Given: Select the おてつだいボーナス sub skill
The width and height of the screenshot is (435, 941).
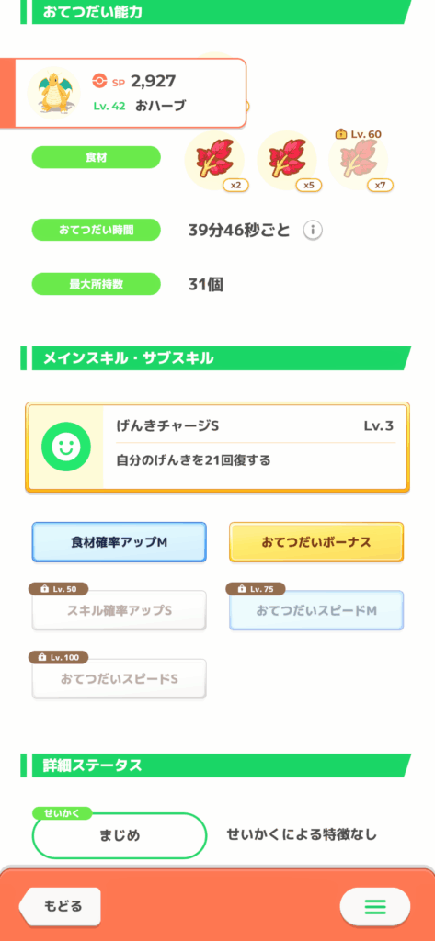Looking at the screenshot, I should click(x=316, y=542).
